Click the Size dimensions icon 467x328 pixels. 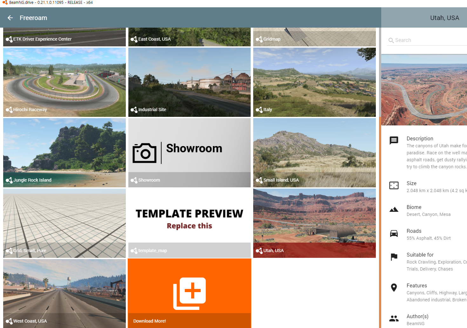click(x=394, y=185)
